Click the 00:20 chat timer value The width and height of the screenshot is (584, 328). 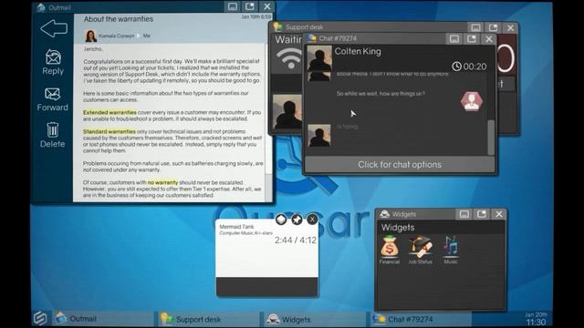click(474, 67)
